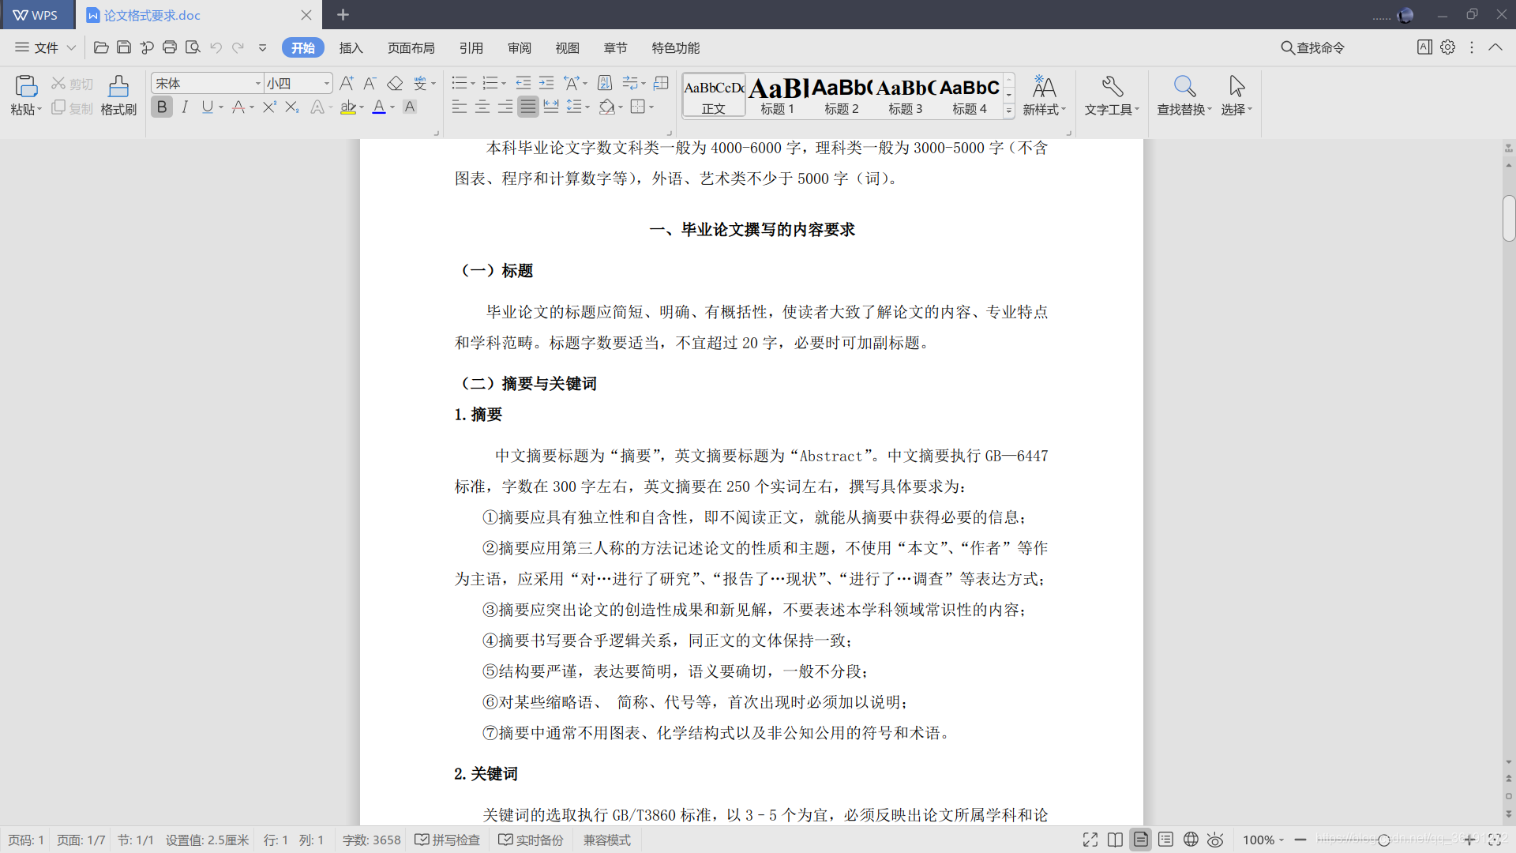Screen dimensions: 1516x853
Task: Switch to eye protection mode icon
Action: (1215, 840)
